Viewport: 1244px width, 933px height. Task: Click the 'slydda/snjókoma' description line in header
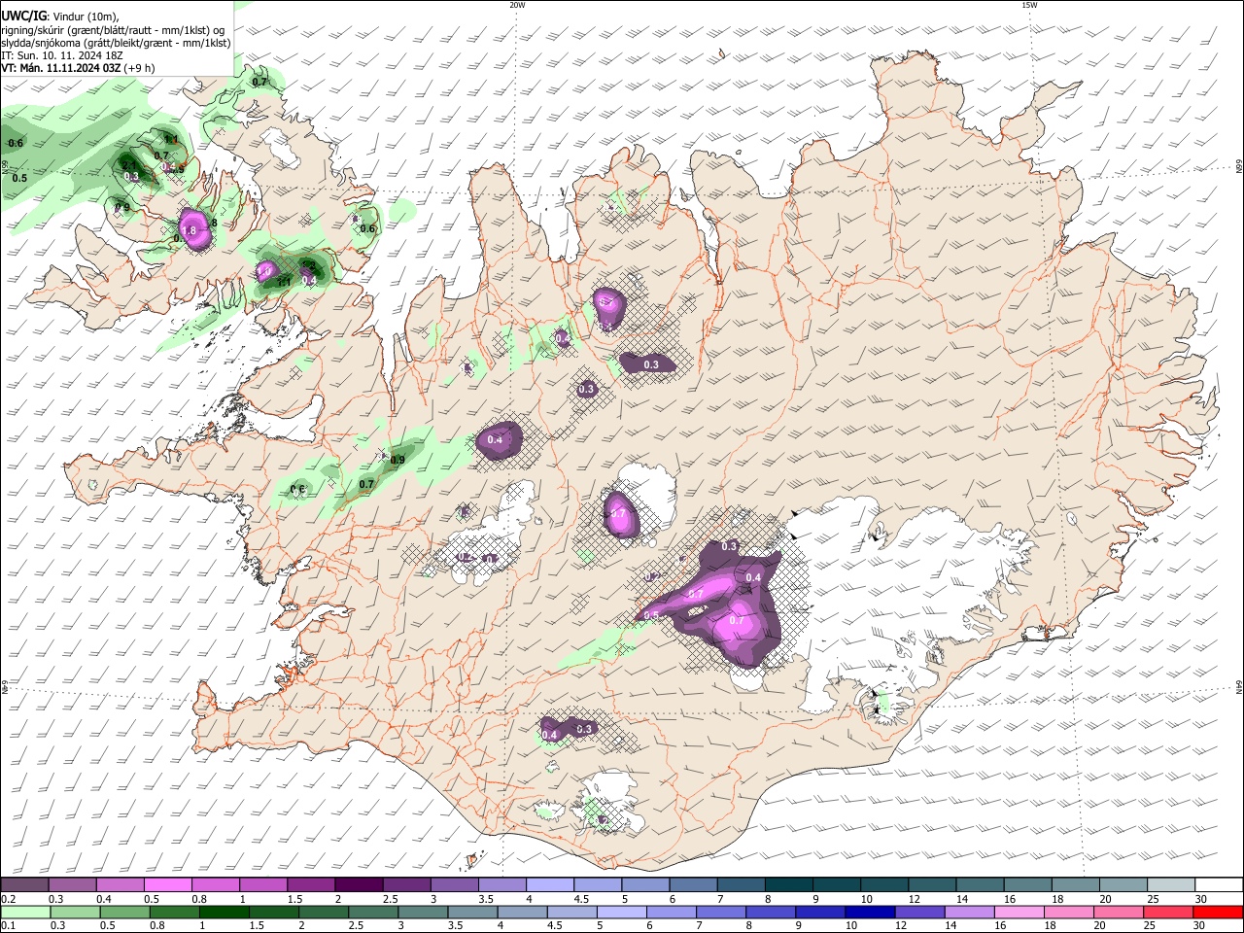tap(117, 43)
